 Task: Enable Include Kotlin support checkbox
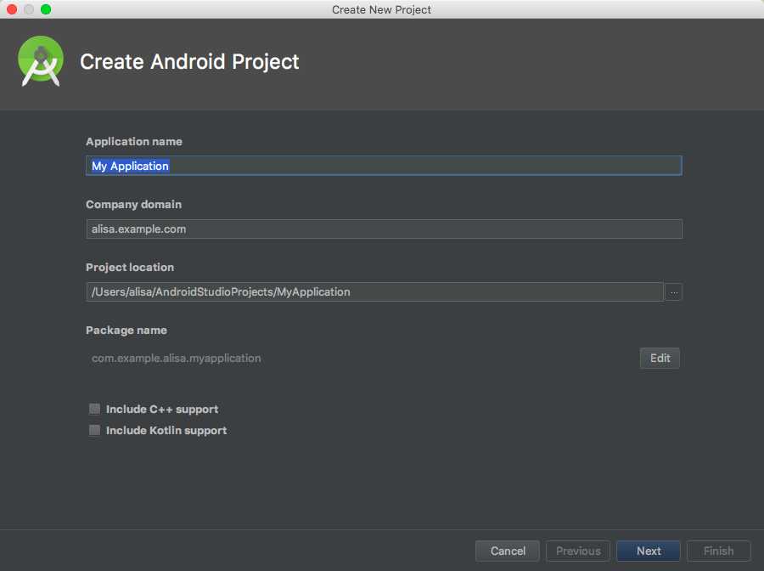pos(94,430)
